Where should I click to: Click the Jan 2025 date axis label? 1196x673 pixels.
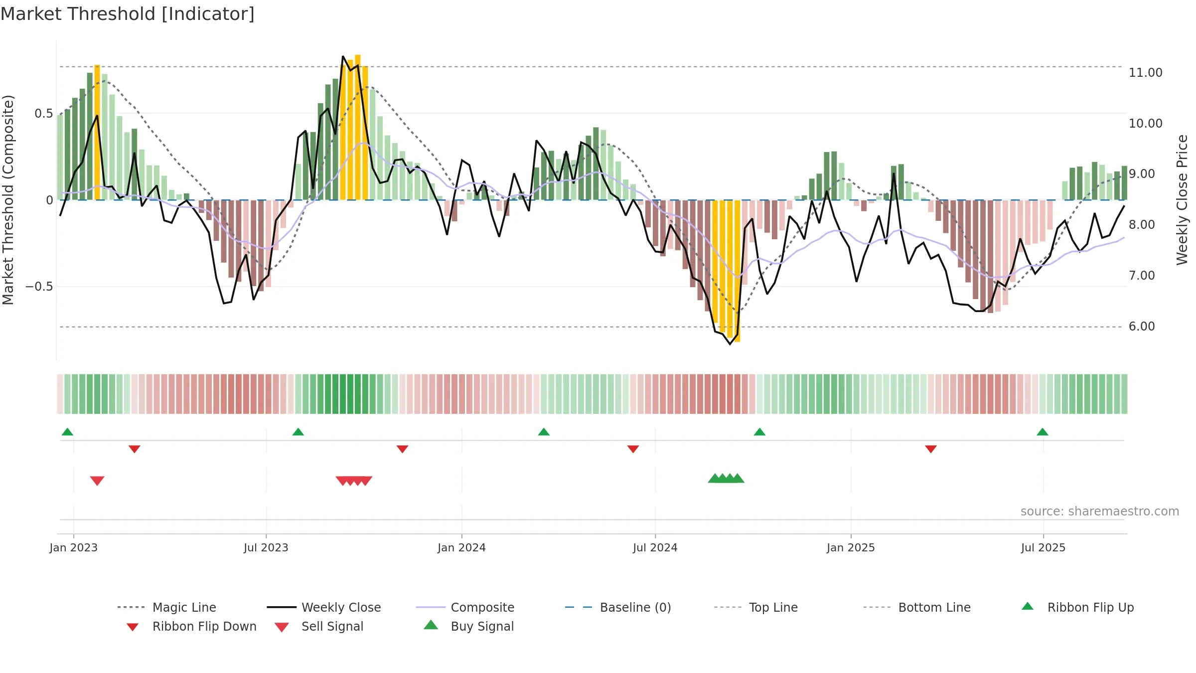(x=851, y=547)
